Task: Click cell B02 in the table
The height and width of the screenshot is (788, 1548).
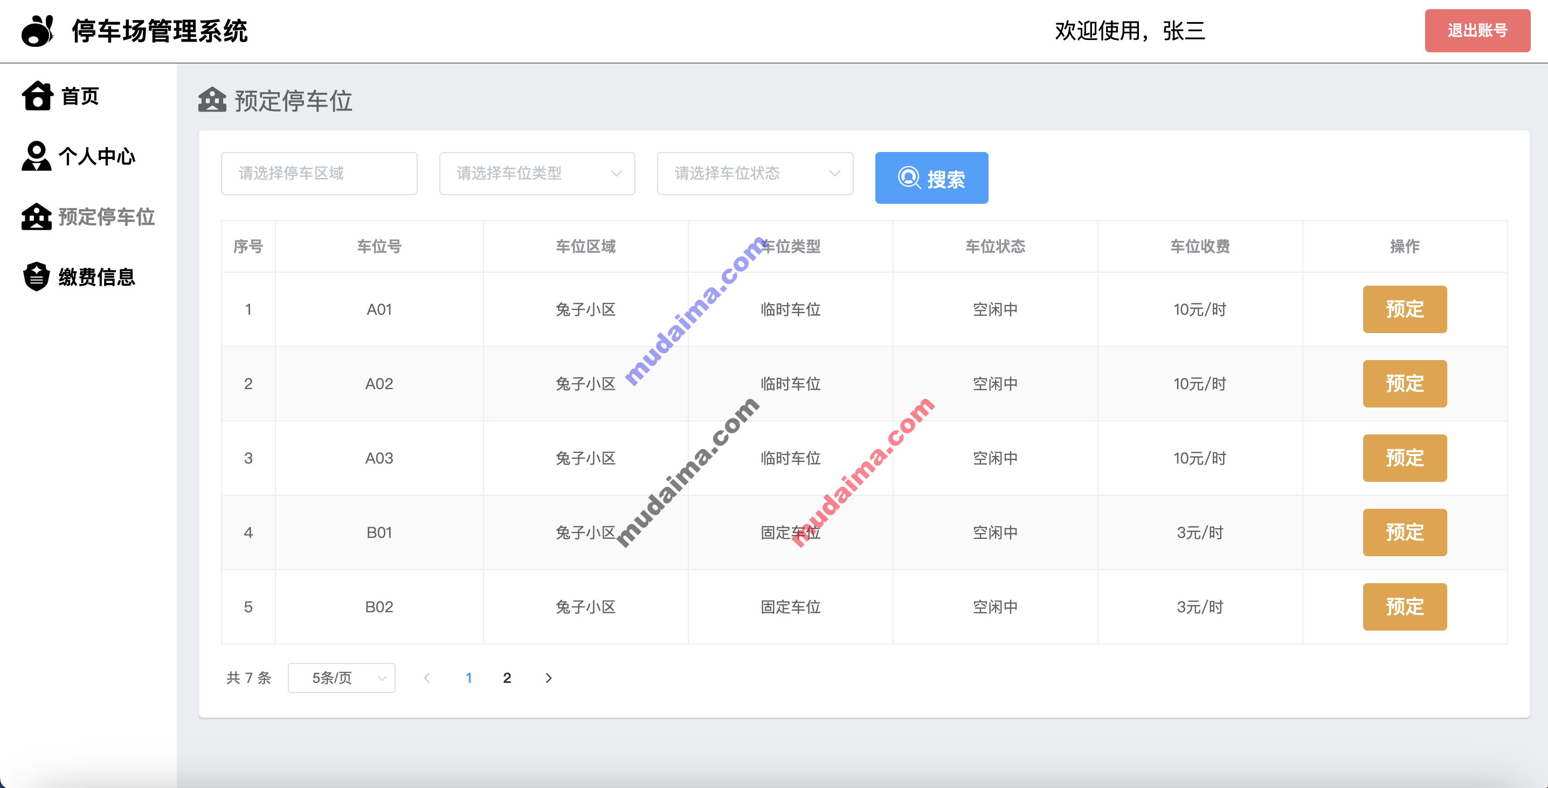Action: pyautogui.click(x=379, y=607)
